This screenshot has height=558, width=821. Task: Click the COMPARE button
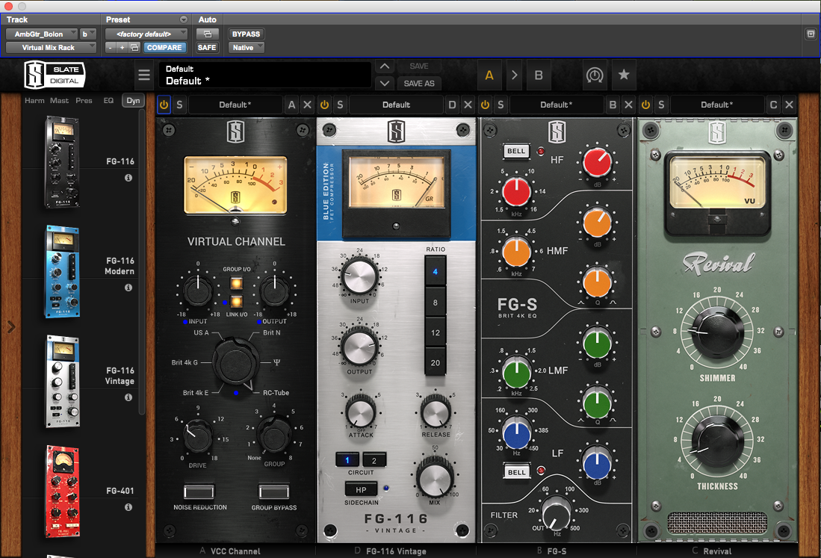[164, 48]
